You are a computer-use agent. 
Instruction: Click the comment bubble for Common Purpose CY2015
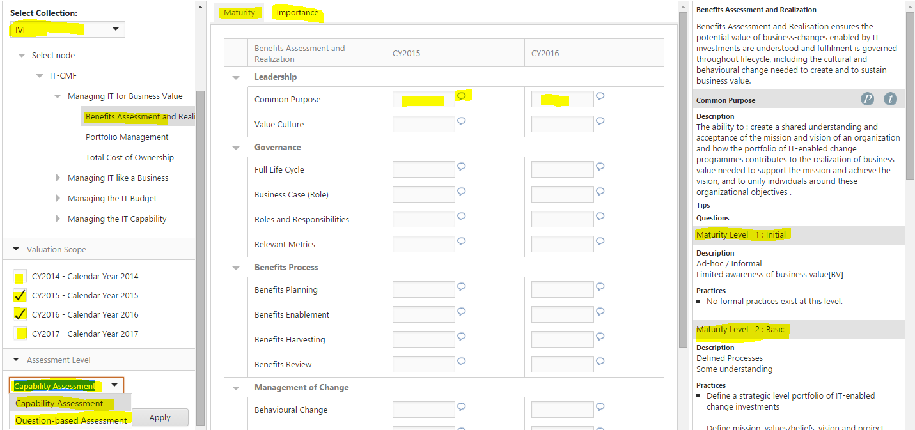click(461, 96)
